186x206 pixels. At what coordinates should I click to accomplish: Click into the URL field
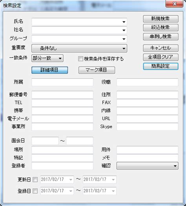pos(148,119)
